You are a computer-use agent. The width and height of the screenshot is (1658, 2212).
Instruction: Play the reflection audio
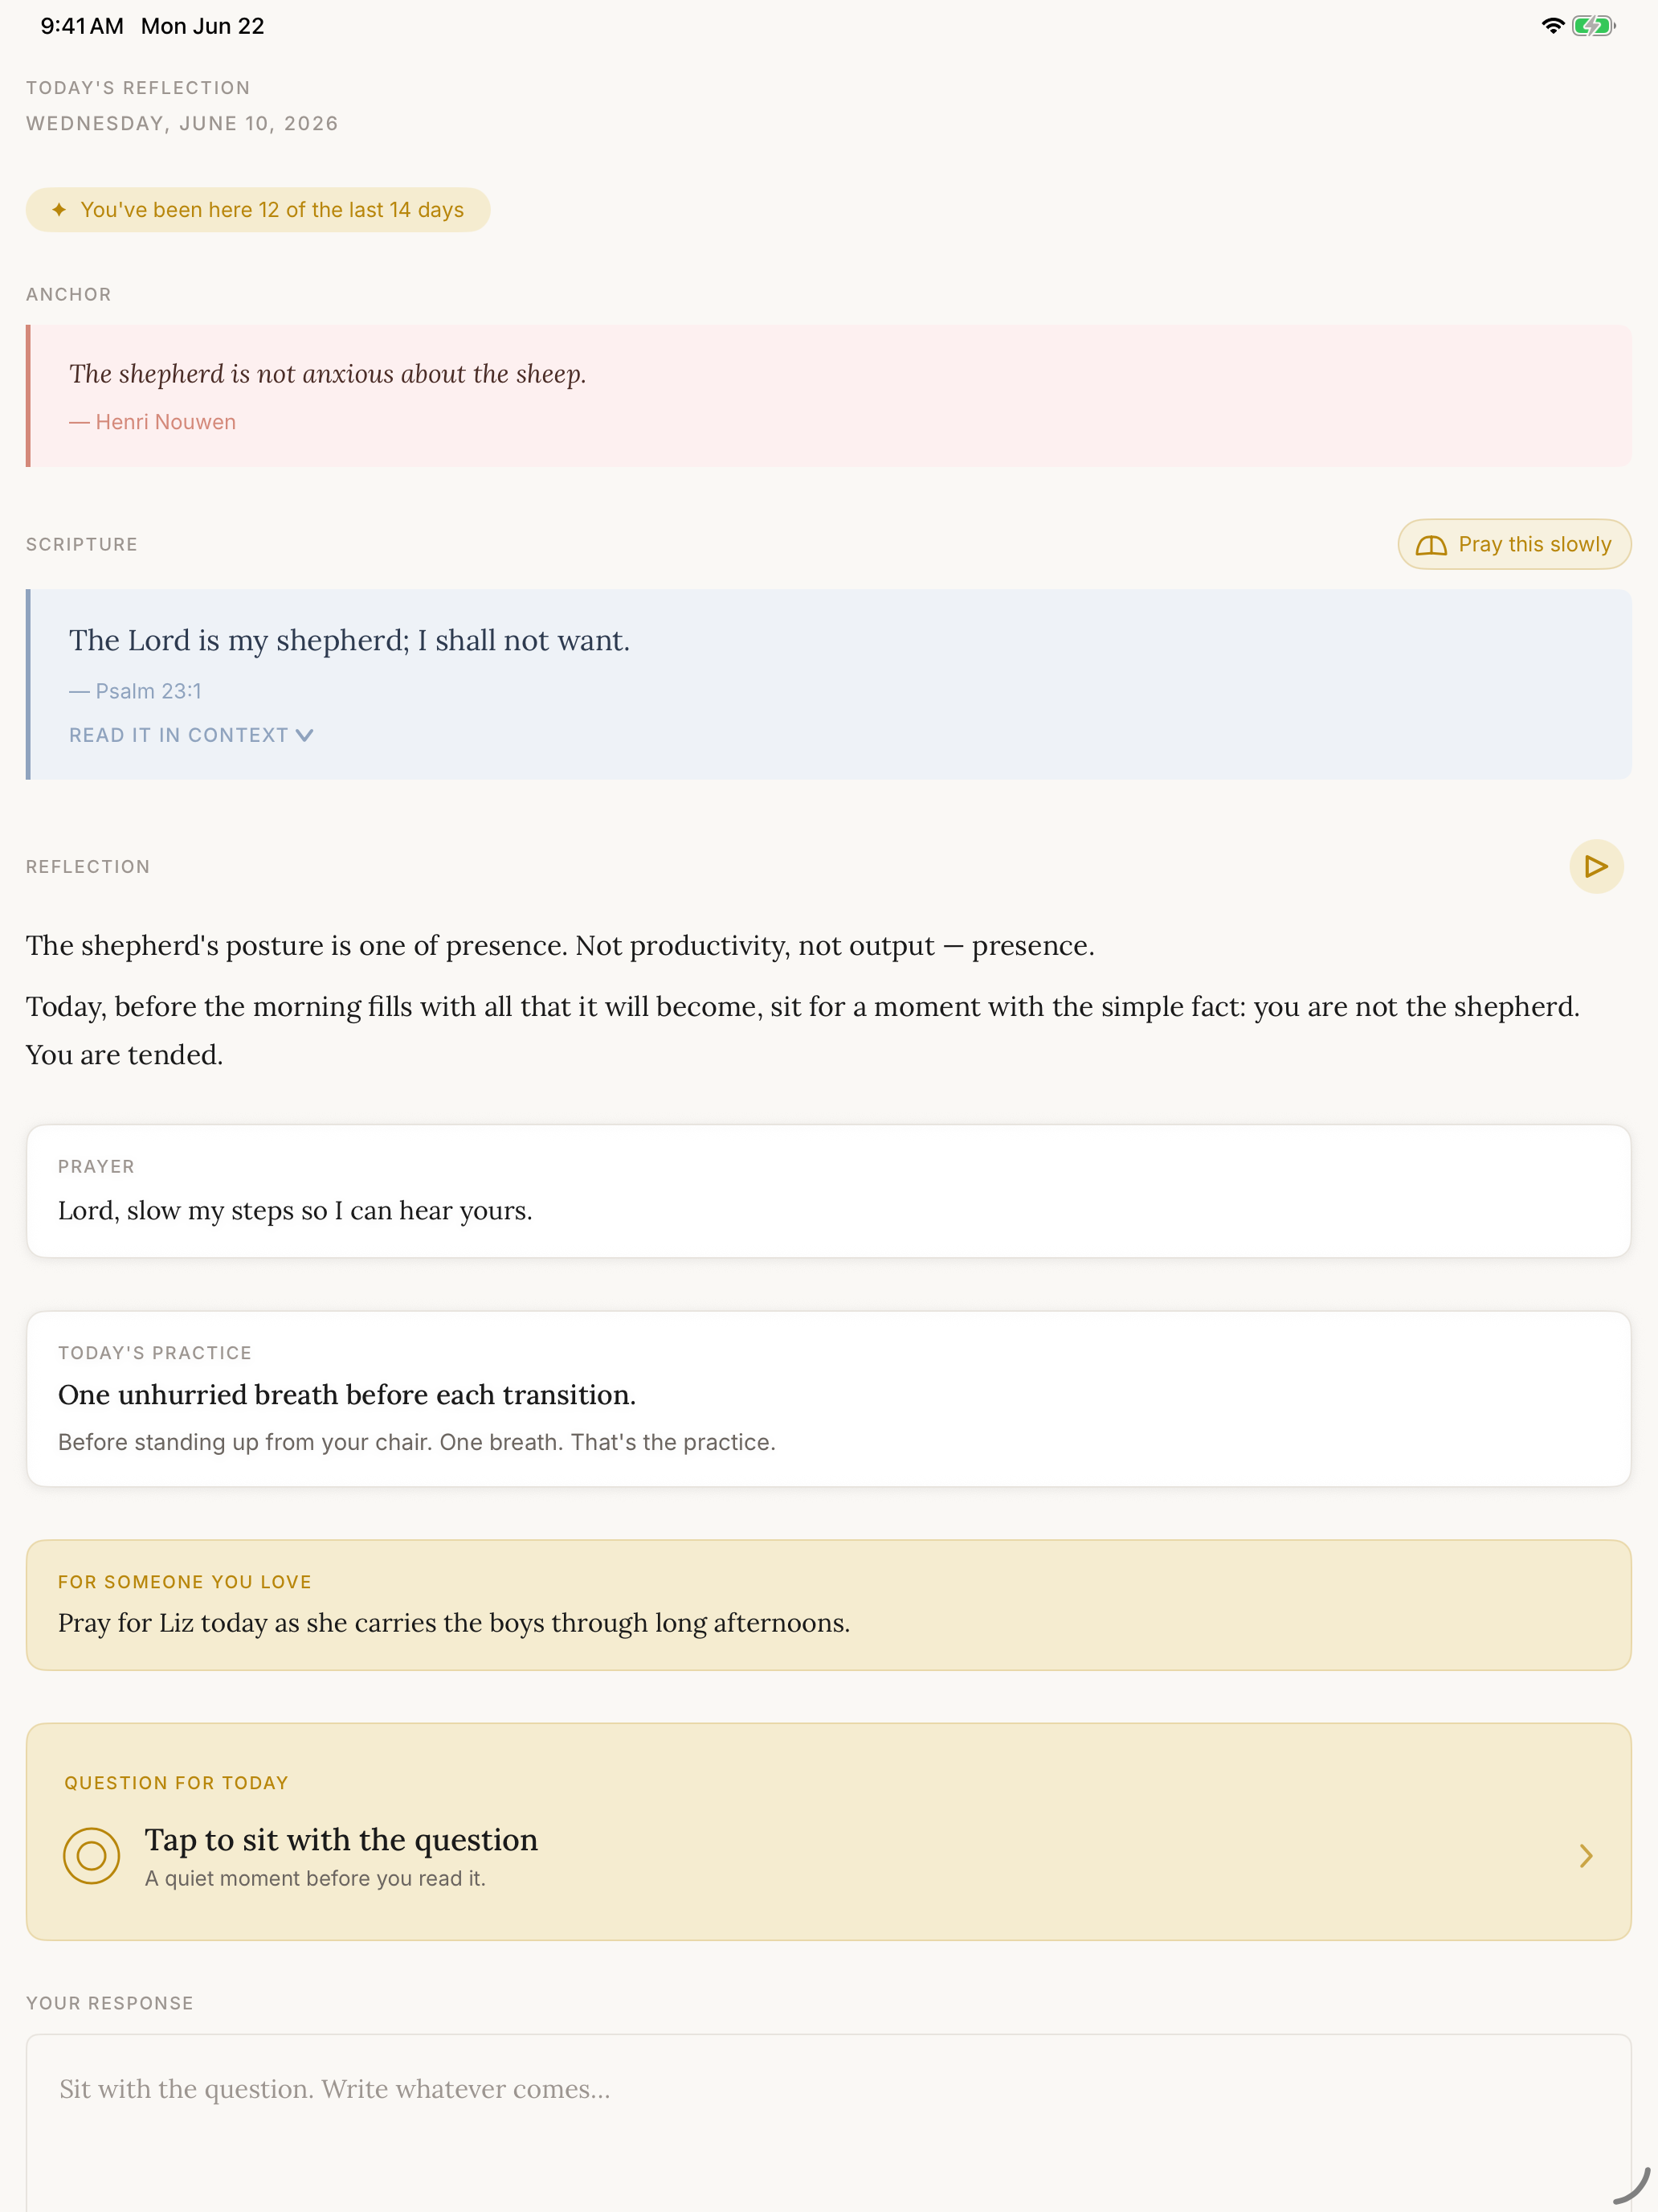tap(1596, 866)
